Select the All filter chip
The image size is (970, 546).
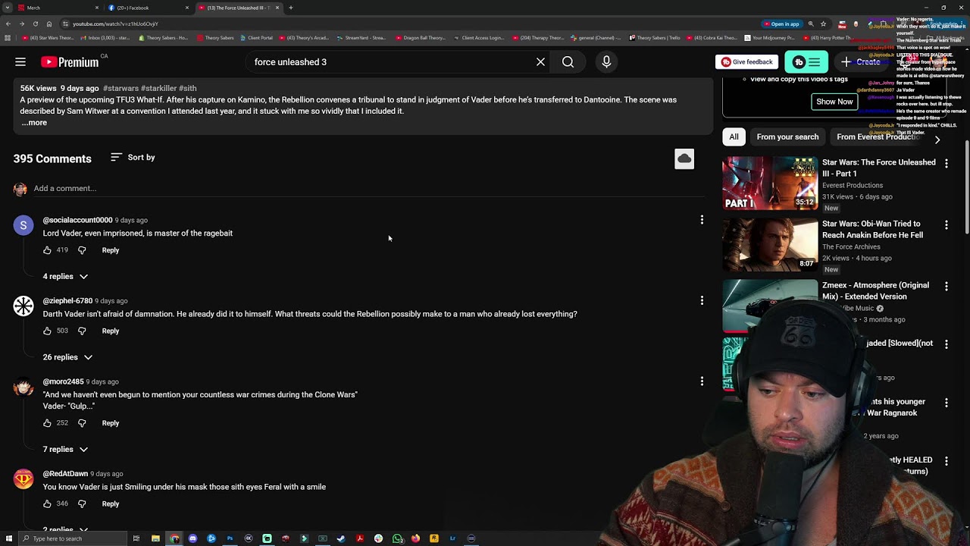[x=734, y=136]
